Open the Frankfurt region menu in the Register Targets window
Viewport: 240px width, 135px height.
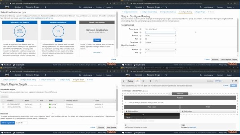100,75
